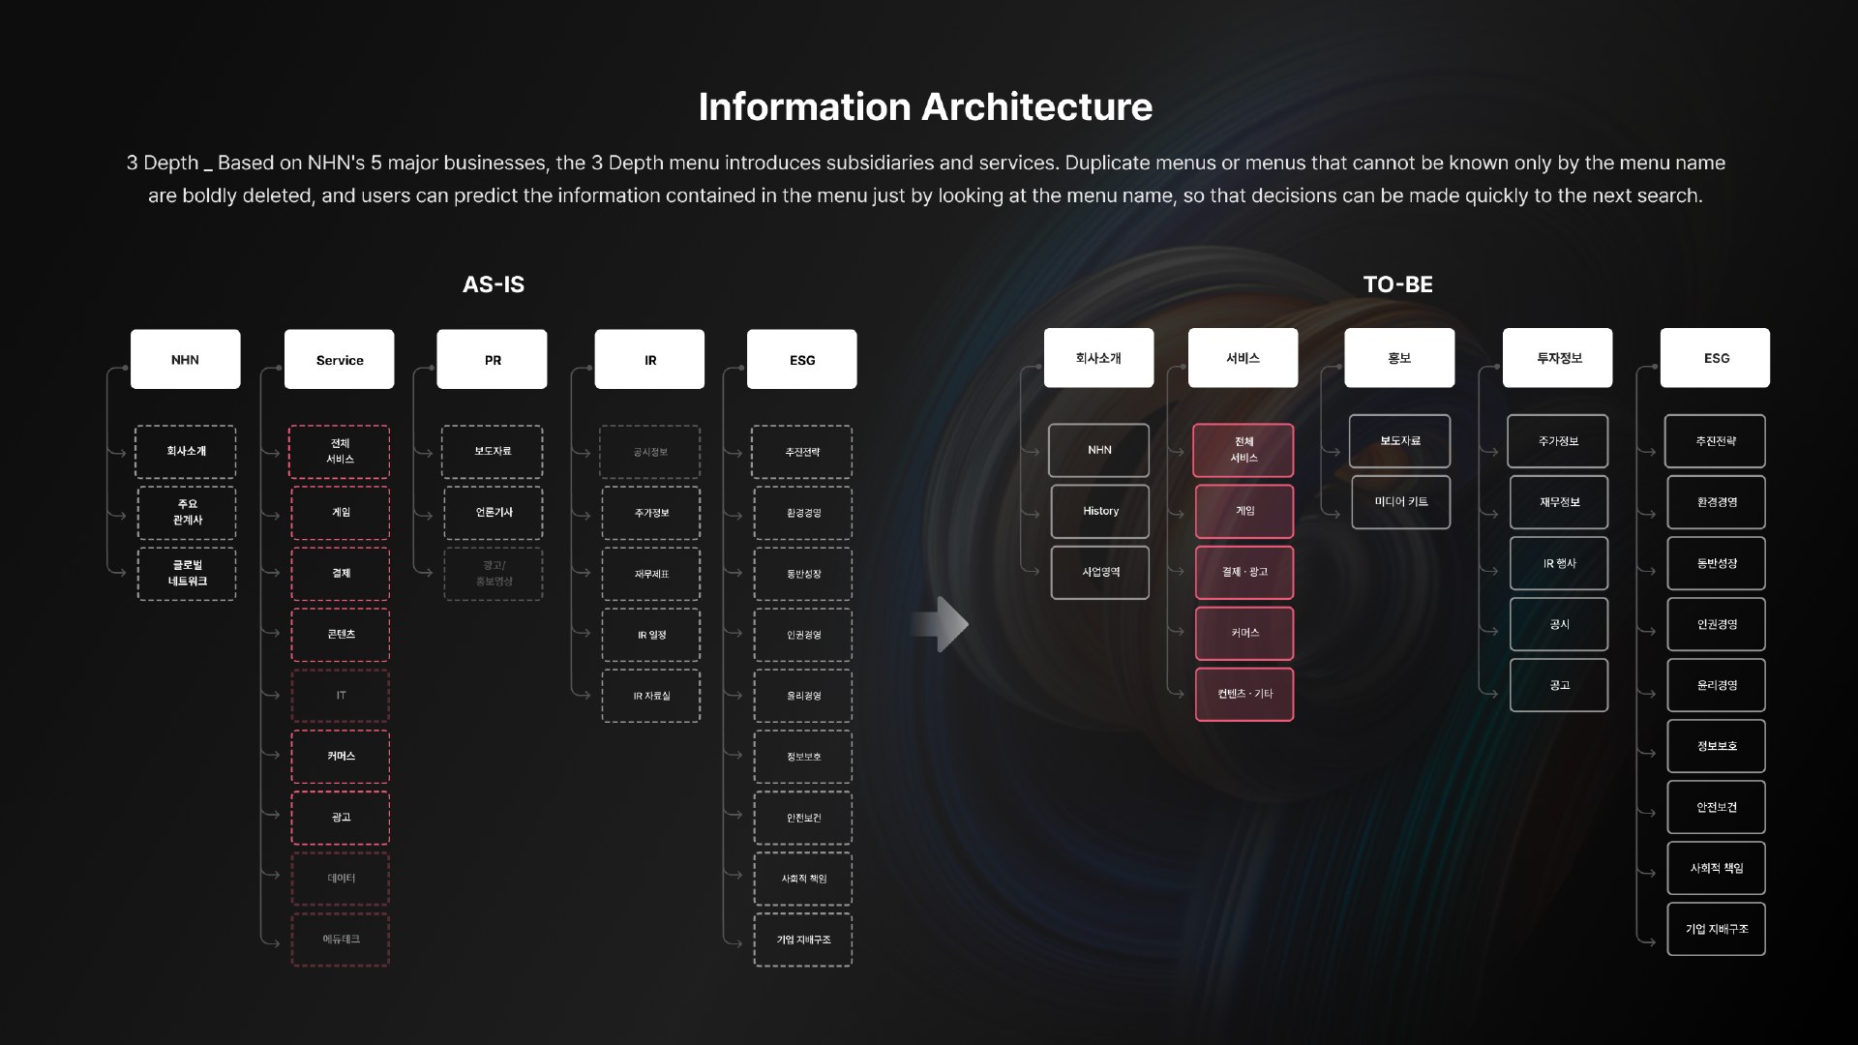Select the faded 광고/홍보영상 box
The image size is (1858, 1045).
pos(494,574)
